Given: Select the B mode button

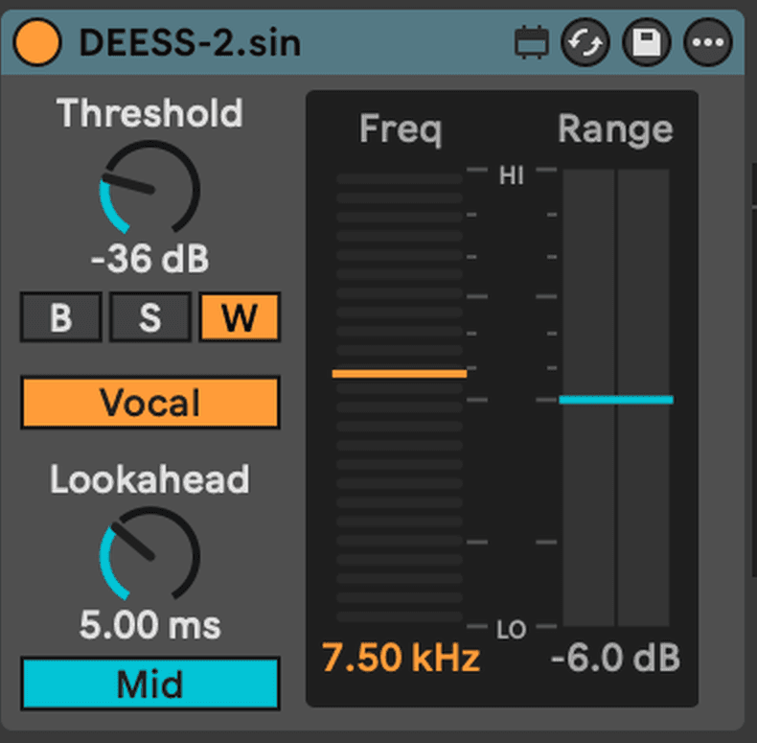Looking at the screenshot, I should pyautogui.click(x=60, y=317).
